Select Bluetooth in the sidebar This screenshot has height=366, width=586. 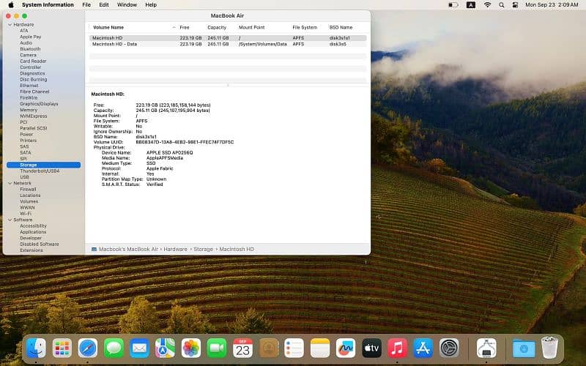click(x=30, y=49)
